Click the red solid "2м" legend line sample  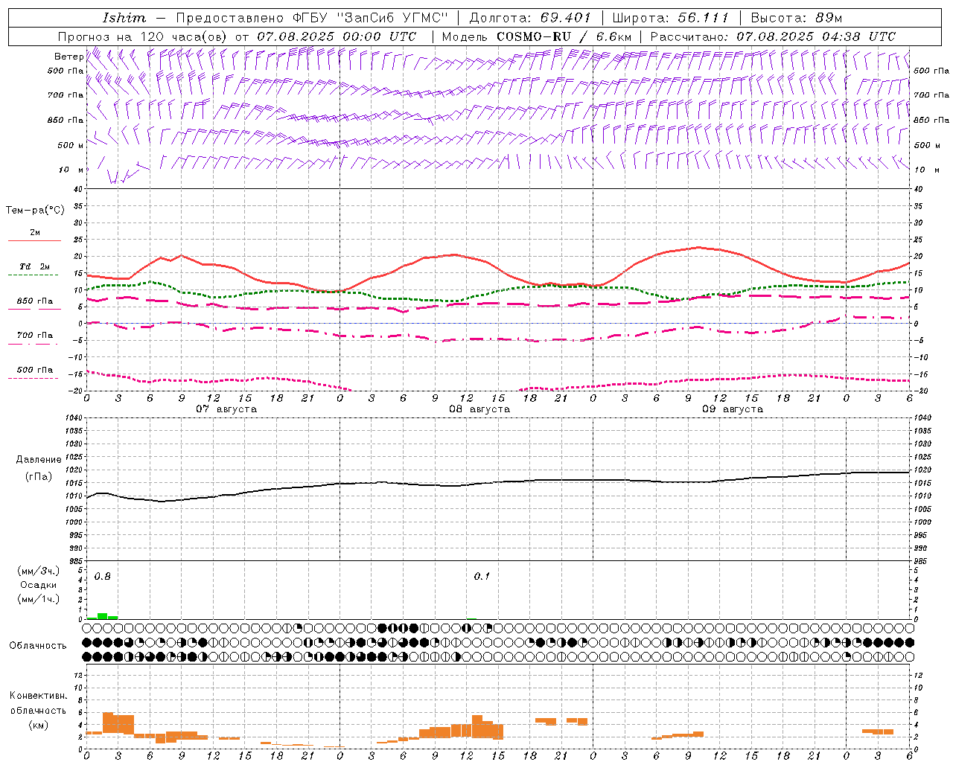(34, 241)
